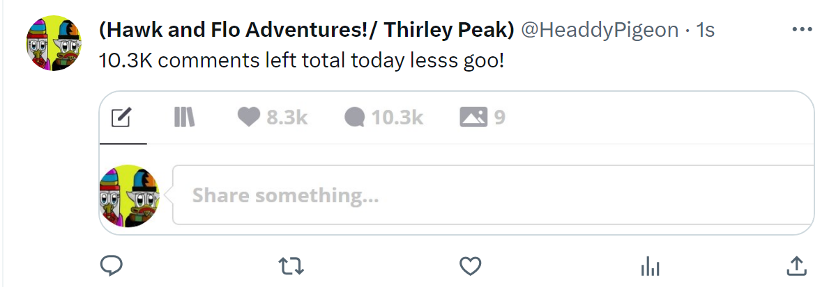836x287 pixels.
Task: Open the library books tab in card
Action: [184, 118]
